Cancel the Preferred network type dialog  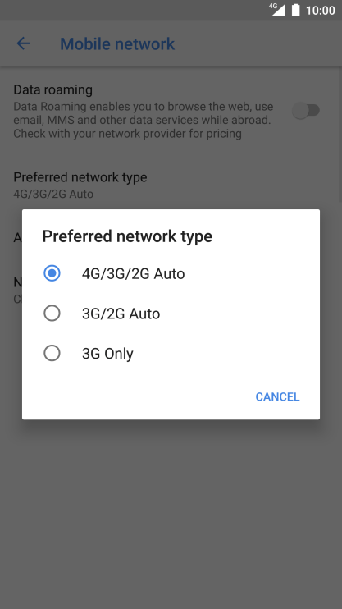point(277,396)
